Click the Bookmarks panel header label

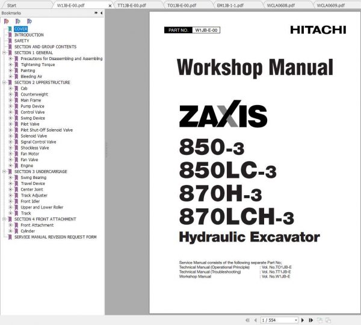click(11, 13)
